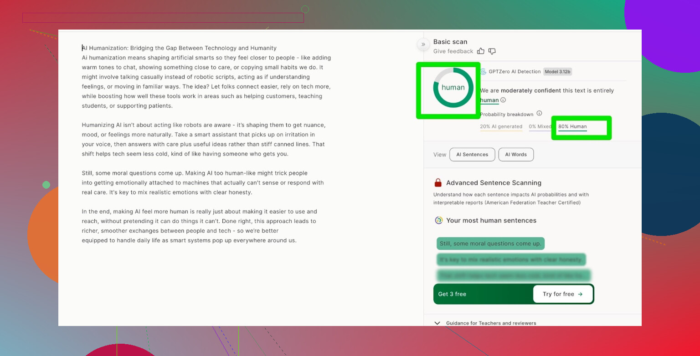Click the Probability breakdown info icon
Viewport: 700px width, 356px height.
(539, 114)
